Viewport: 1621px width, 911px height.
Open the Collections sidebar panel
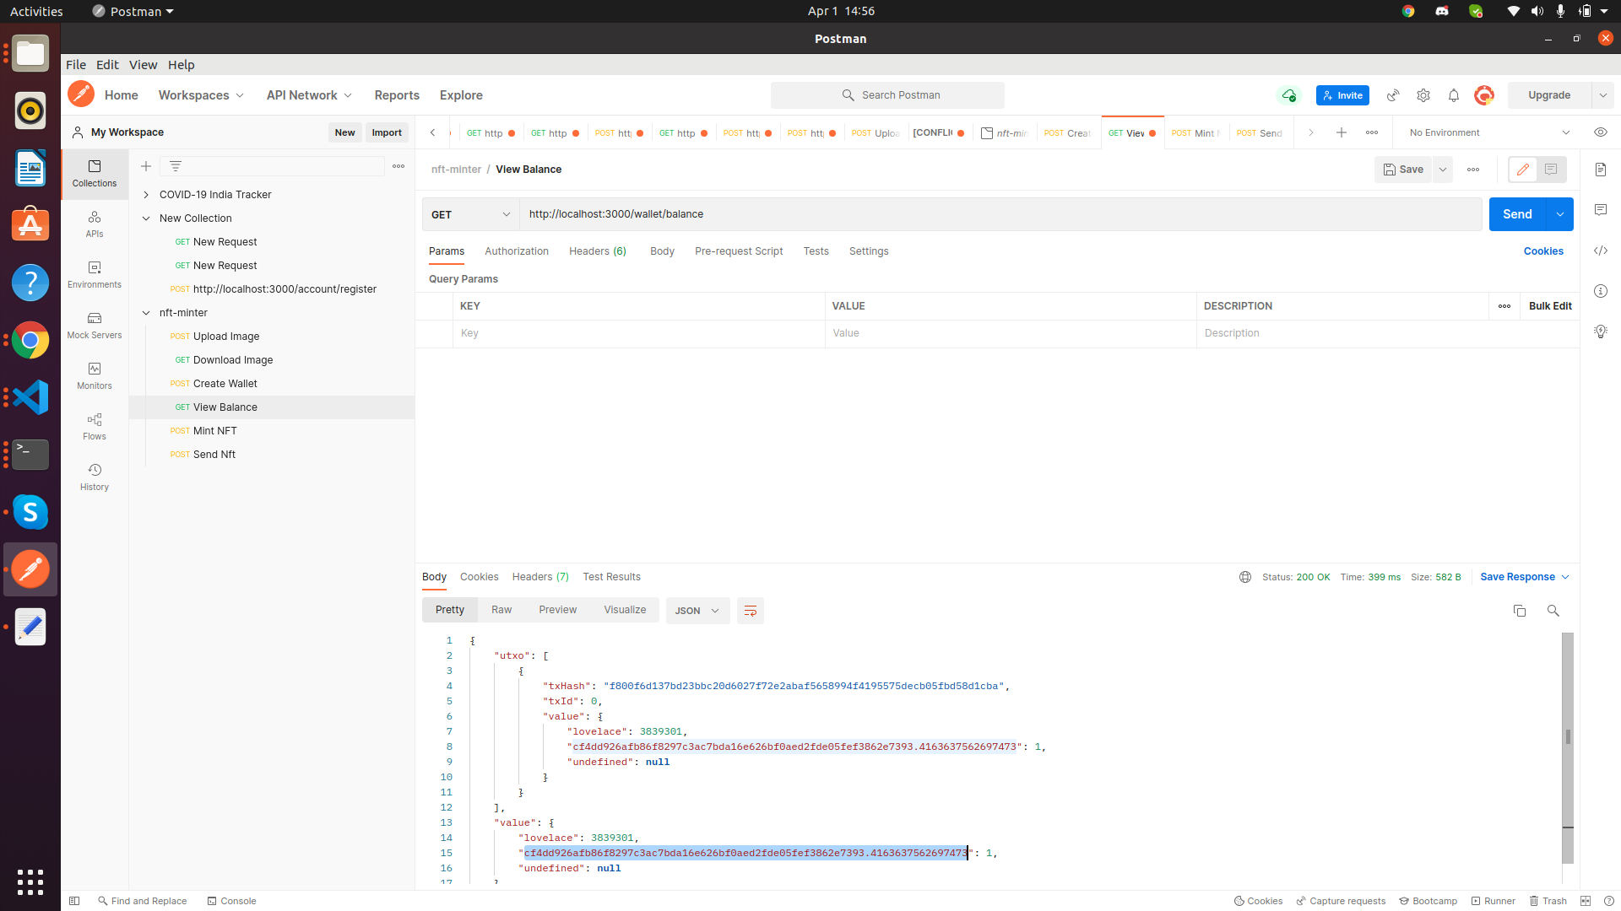pos(95,174)
